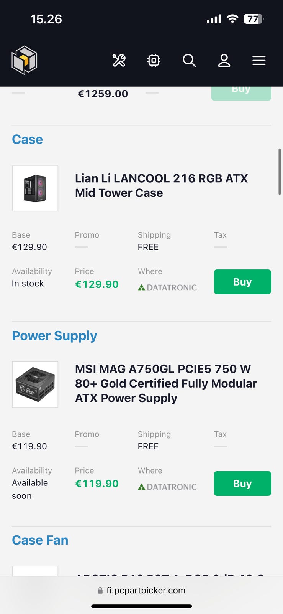283x614 pixels.
Task: Tap the fi.pcpartpicker.com address bar
Action: [142, 590]
